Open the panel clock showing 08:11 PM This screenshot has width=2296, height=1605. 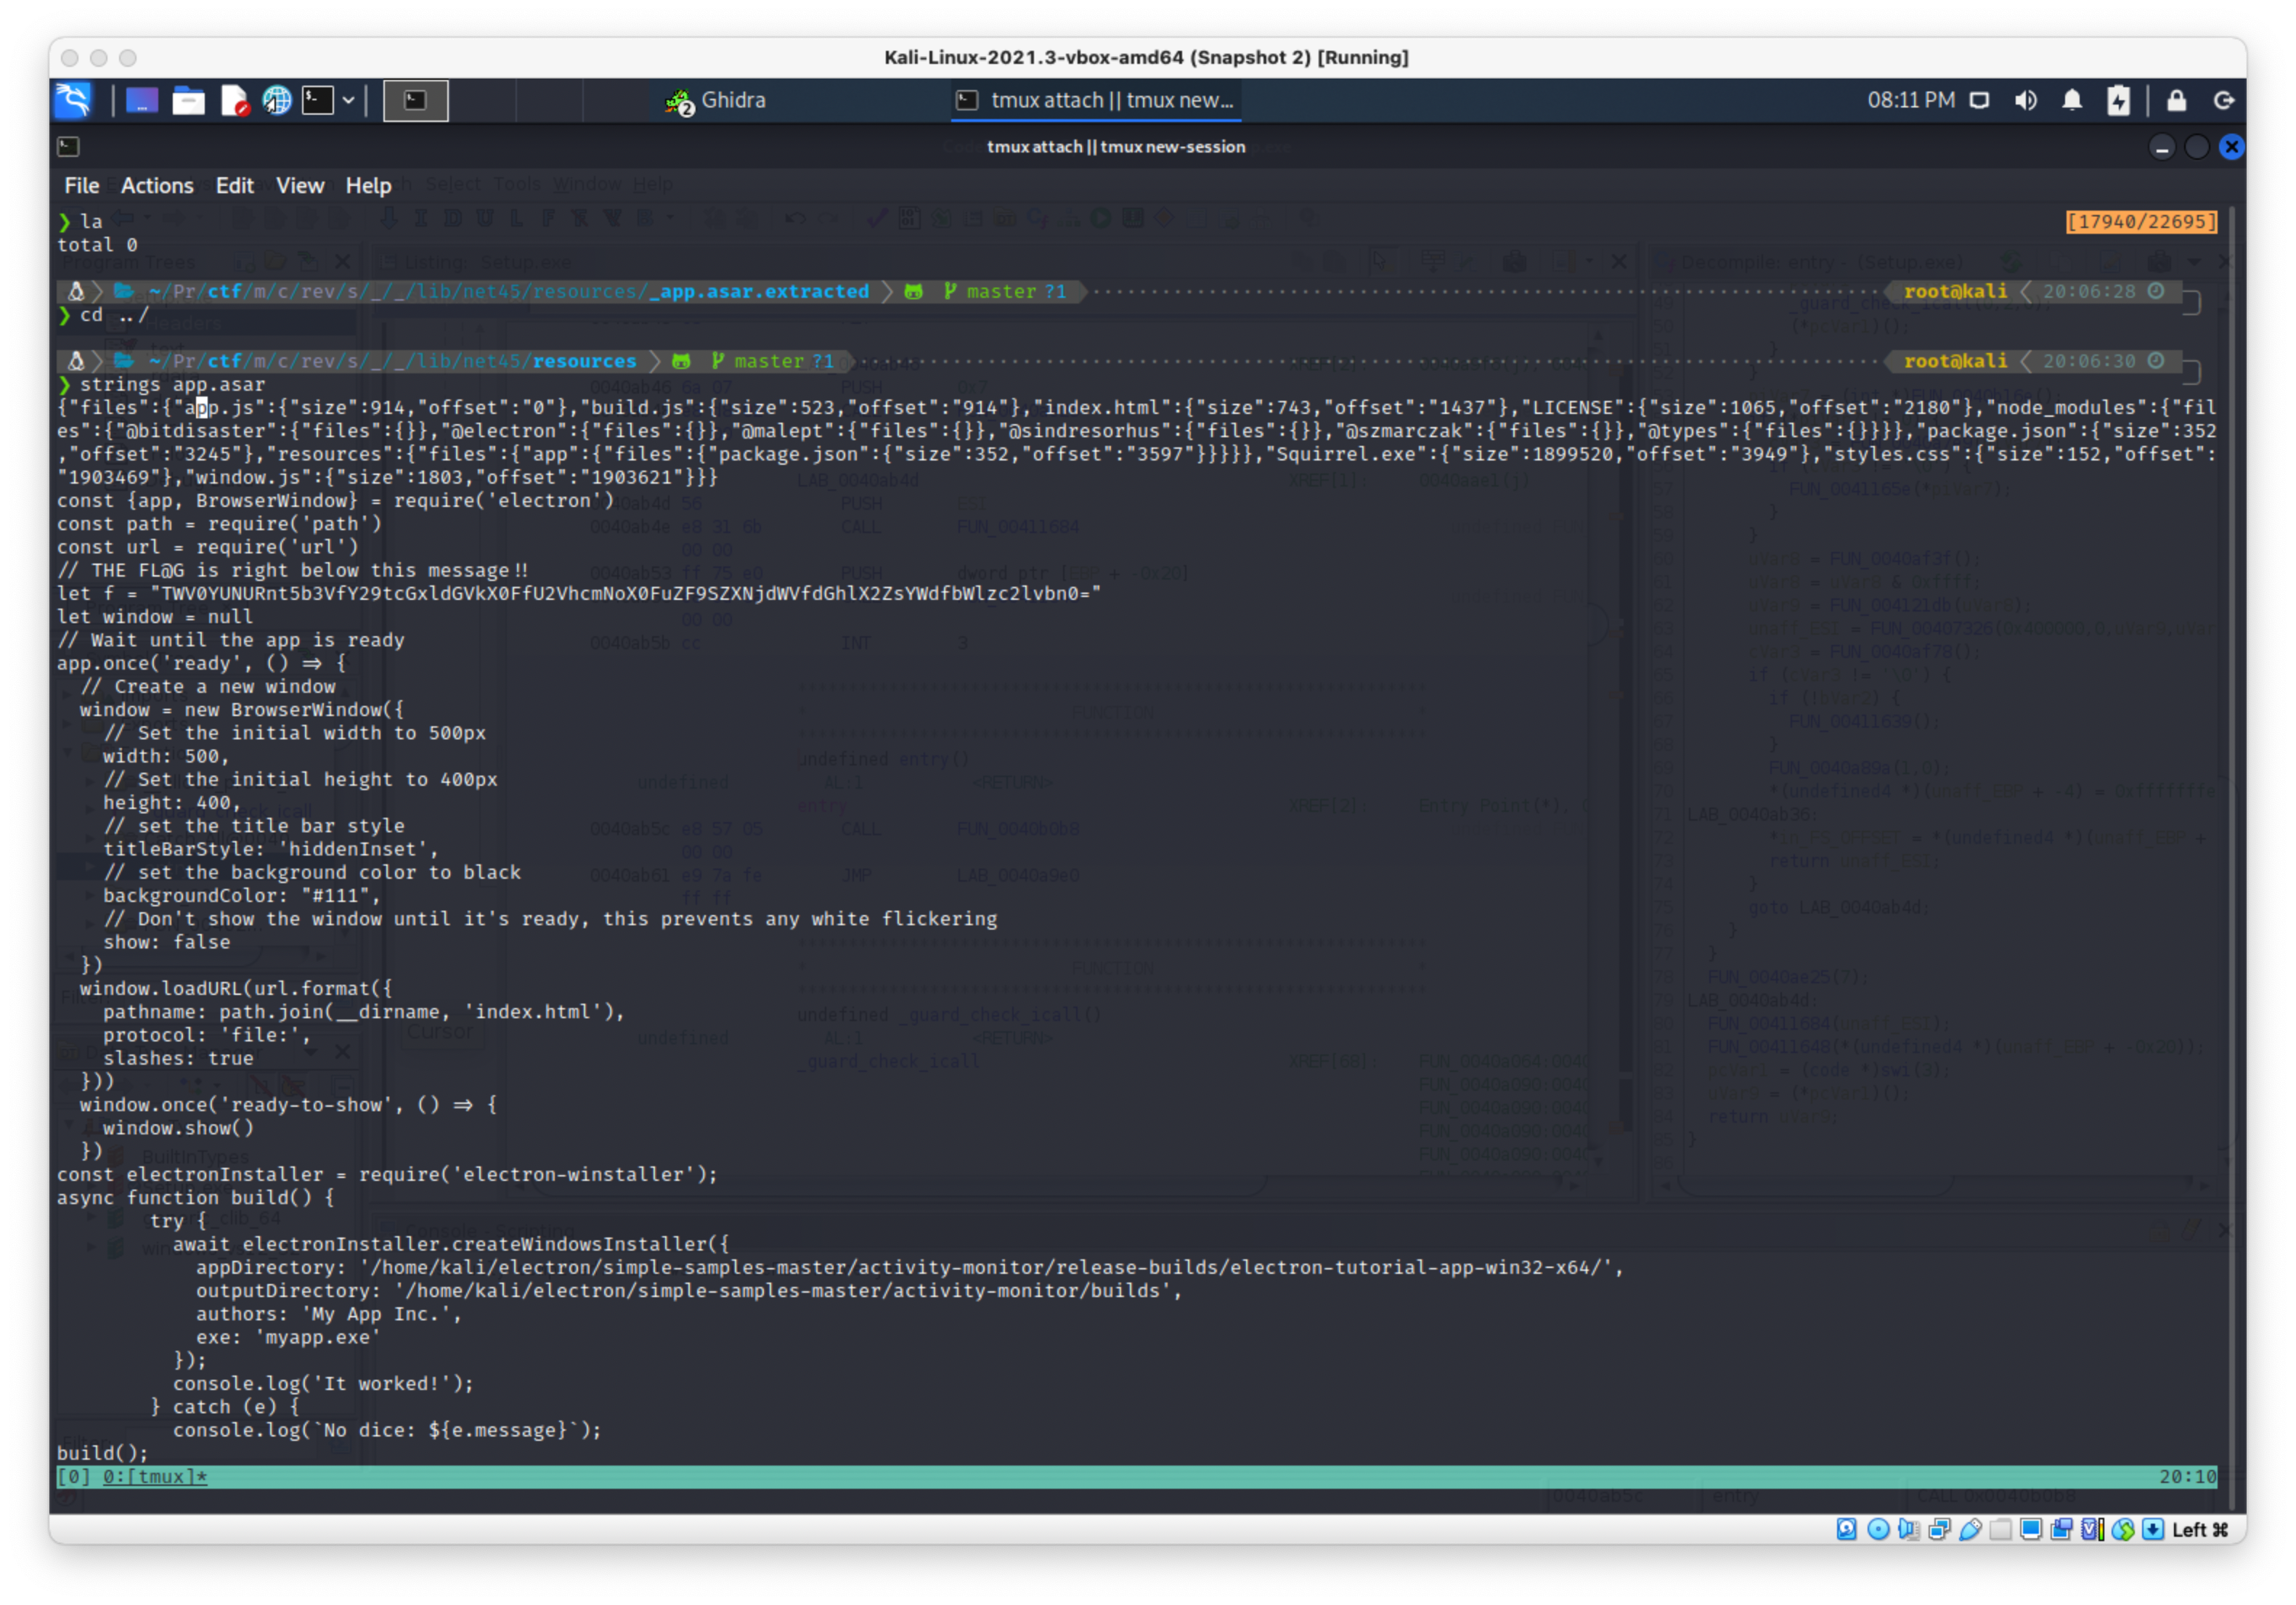click(x=1911, y=100)
